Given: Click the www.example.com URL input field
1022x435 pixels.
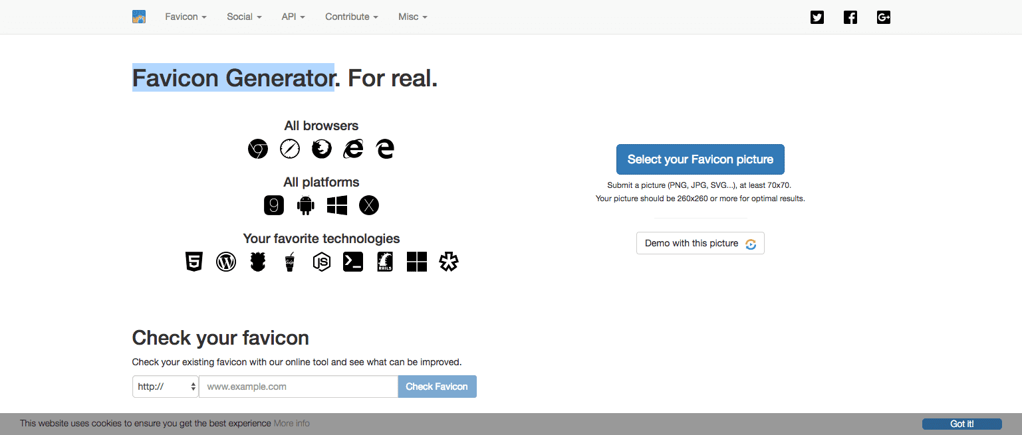Looking at the screenshot, I should point(299,387).
